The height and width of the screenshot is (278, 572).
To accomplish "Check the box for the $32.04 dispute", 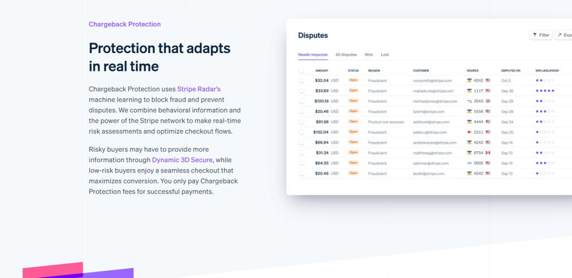I will point(301,80).
